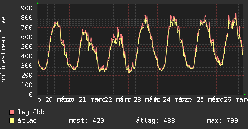The width and height of the screenshot is (248, 129).
Task: Click the 'max: 799' statistic
Action: click(222, 121)
